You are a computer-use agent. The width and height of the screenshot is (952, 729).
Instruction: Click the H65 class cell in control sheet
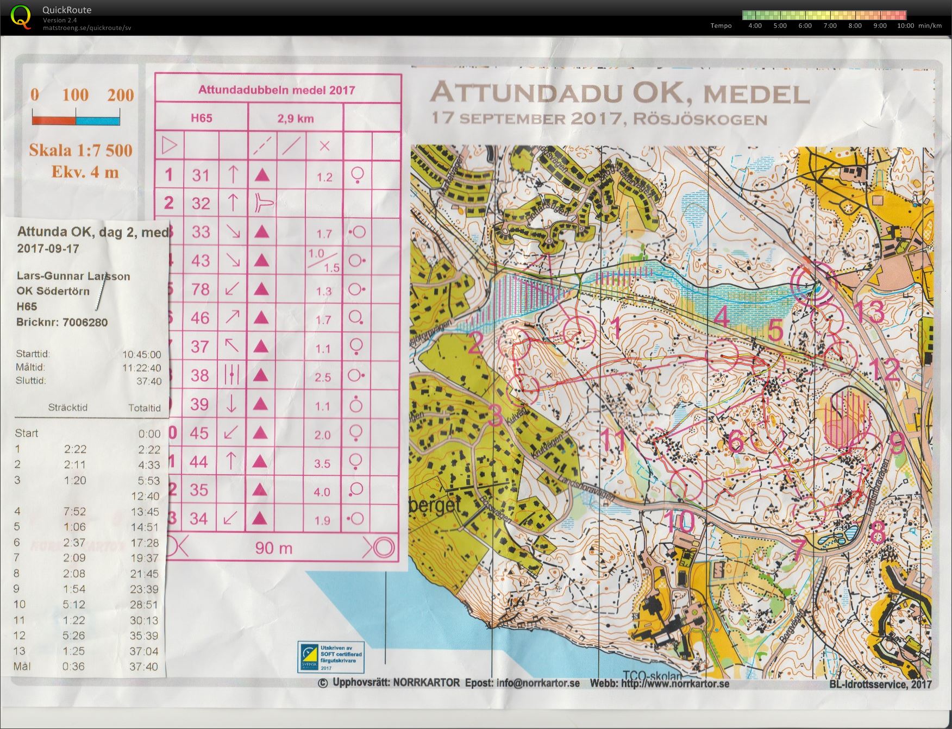[201, 118]
